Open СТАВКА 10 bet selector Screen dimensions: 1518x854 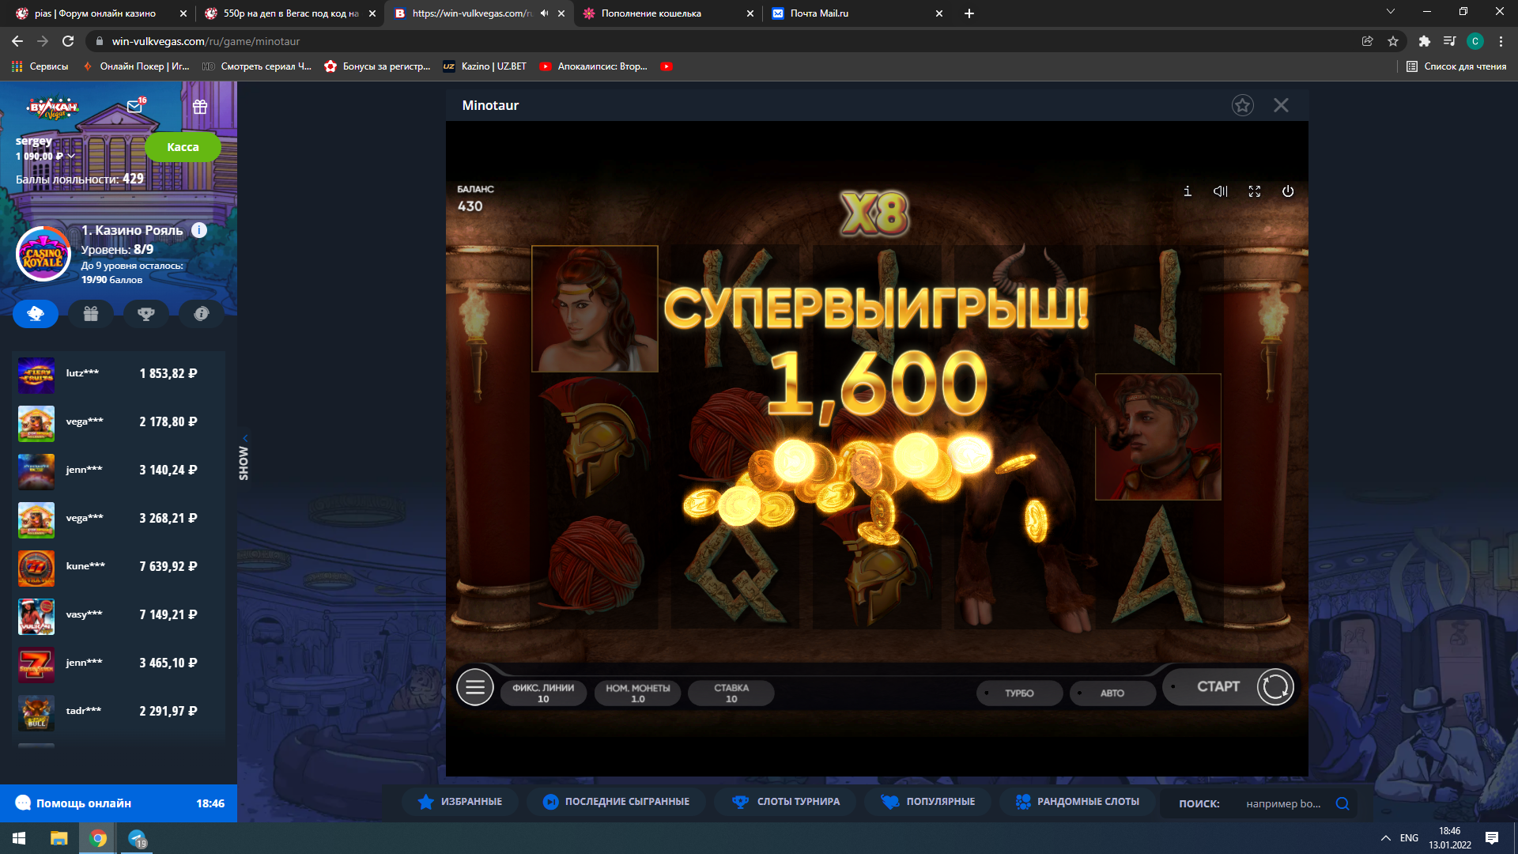pos(731,693)
